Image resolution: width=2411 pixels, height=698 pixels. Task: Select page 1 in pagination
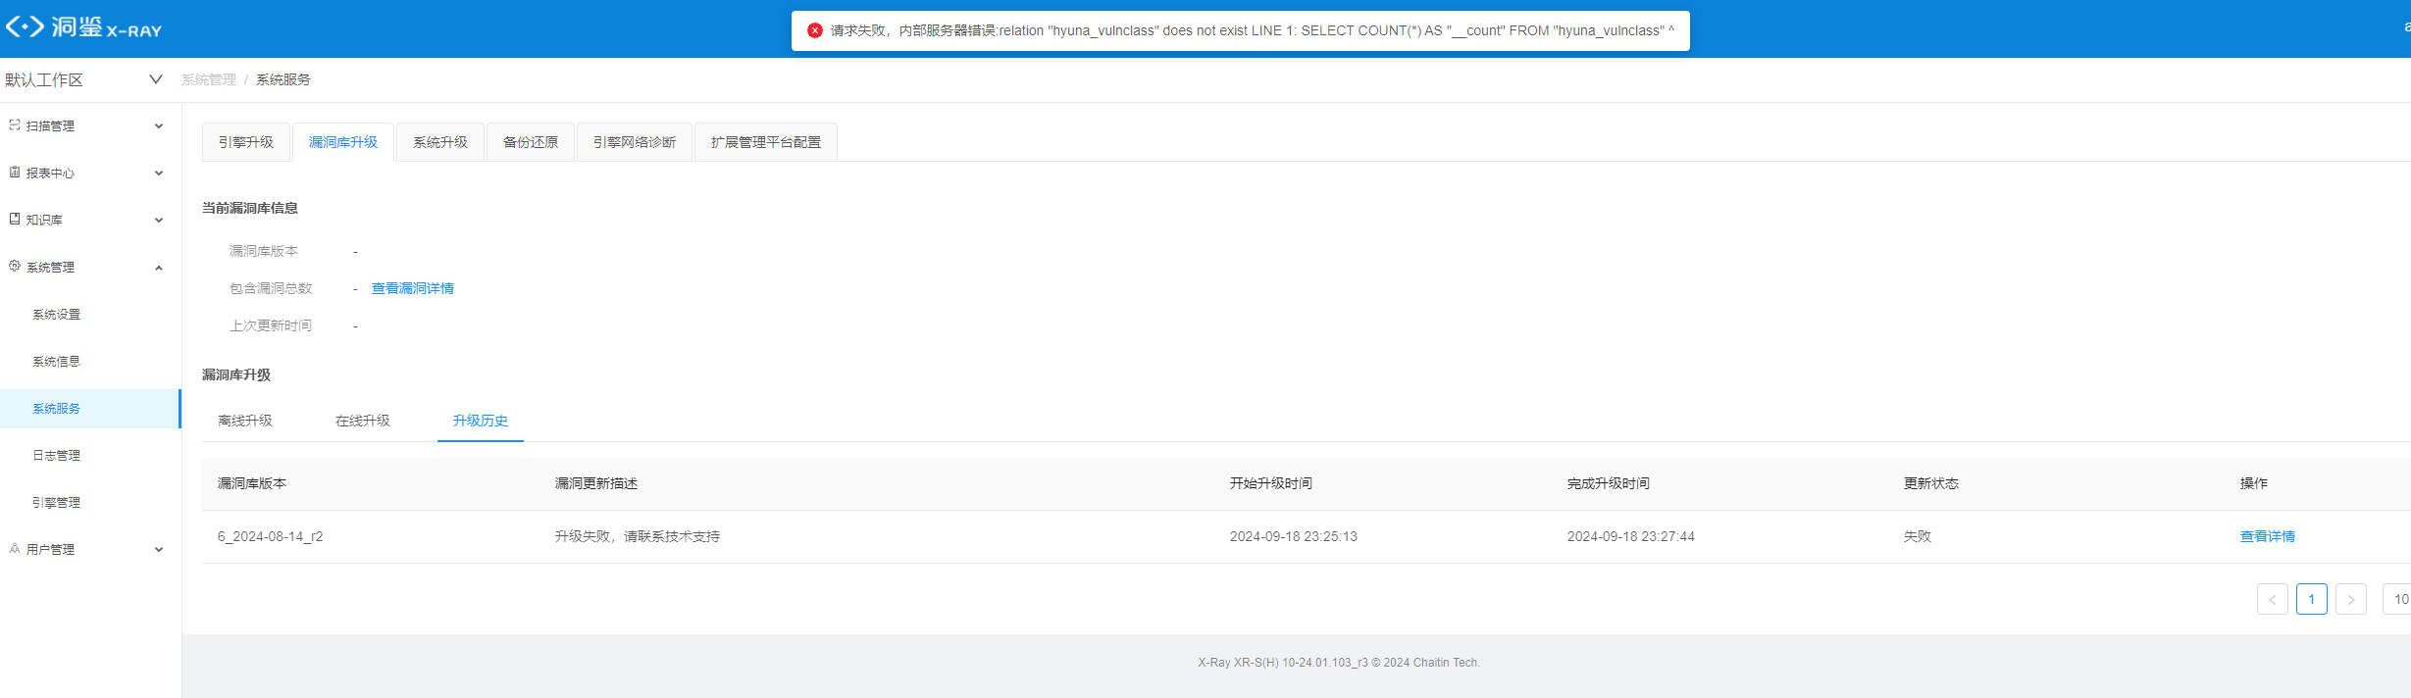(2311, 599)
